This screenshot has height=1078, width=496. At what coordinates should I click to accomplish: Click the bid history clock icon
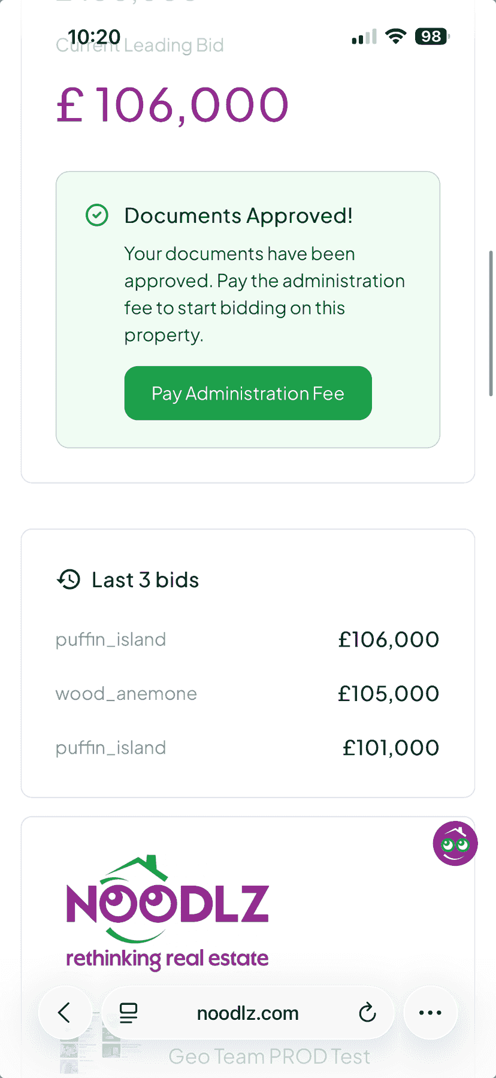point(69,579)
